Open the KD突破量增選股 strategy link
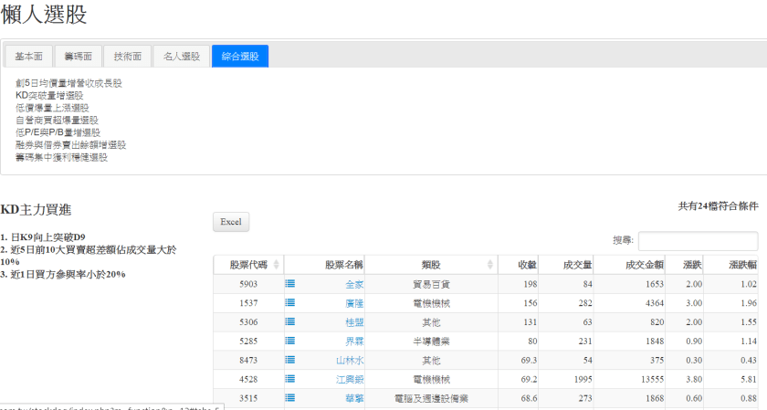 [x=49, y=95]
